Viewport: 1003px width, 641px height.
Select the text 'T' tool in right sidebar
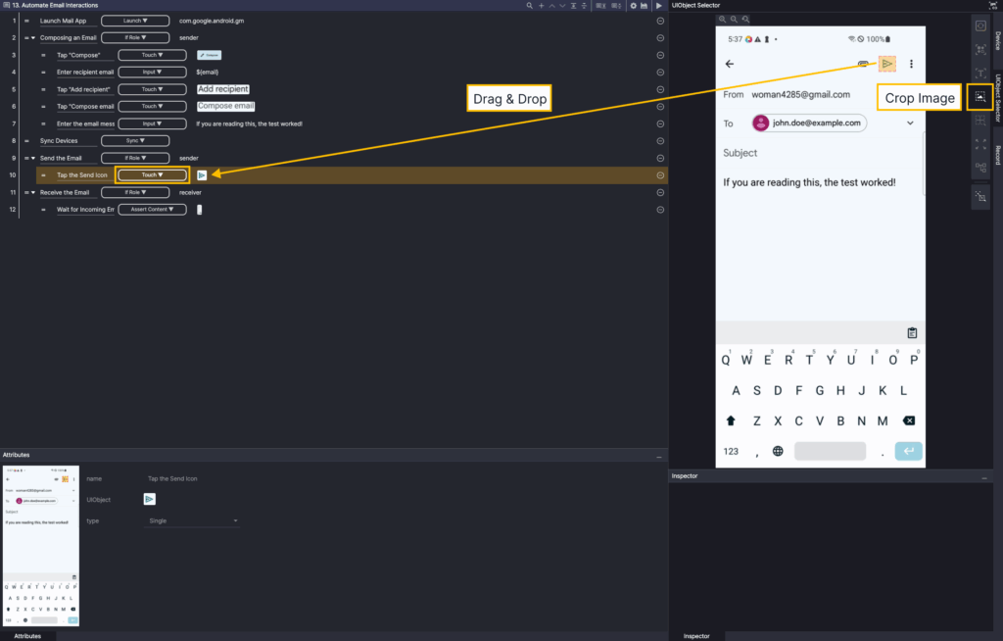[x=980, y=74]
